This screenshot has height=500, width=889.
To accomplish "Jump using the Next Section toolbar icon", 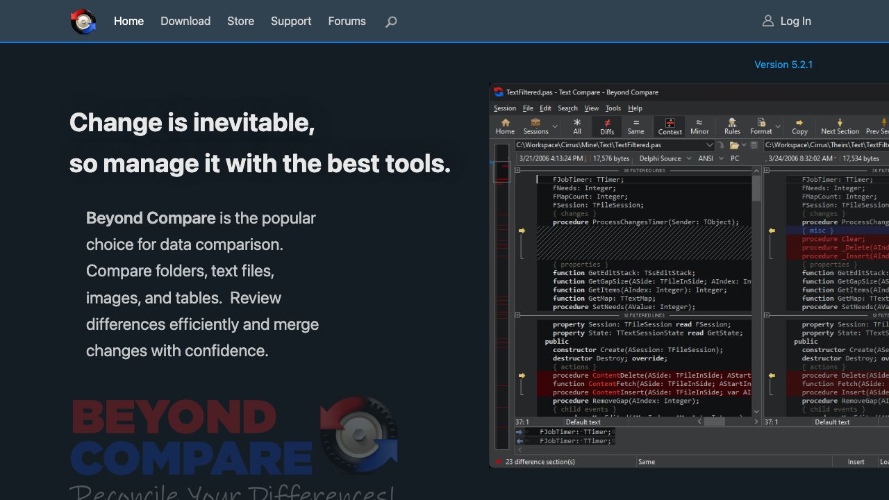I will click(840, 123).
